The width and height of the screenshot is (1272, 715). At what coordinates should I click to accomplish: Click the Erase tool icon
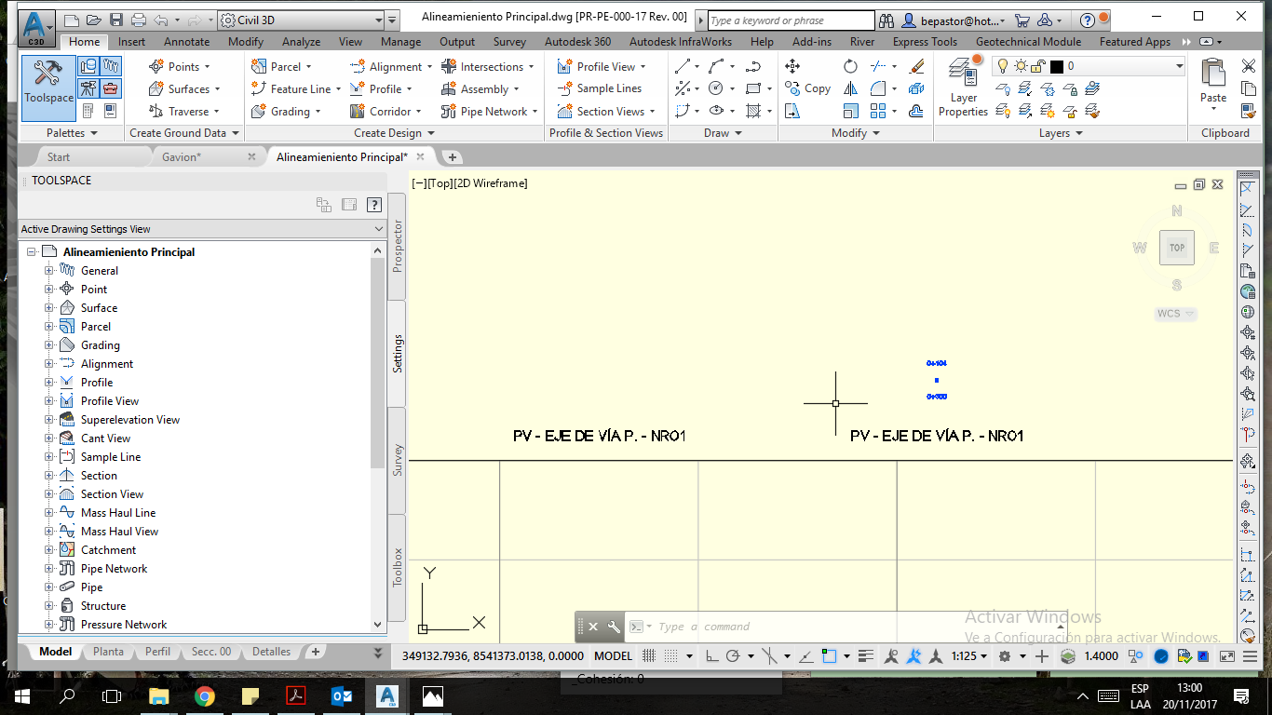(x=916, y=66)
